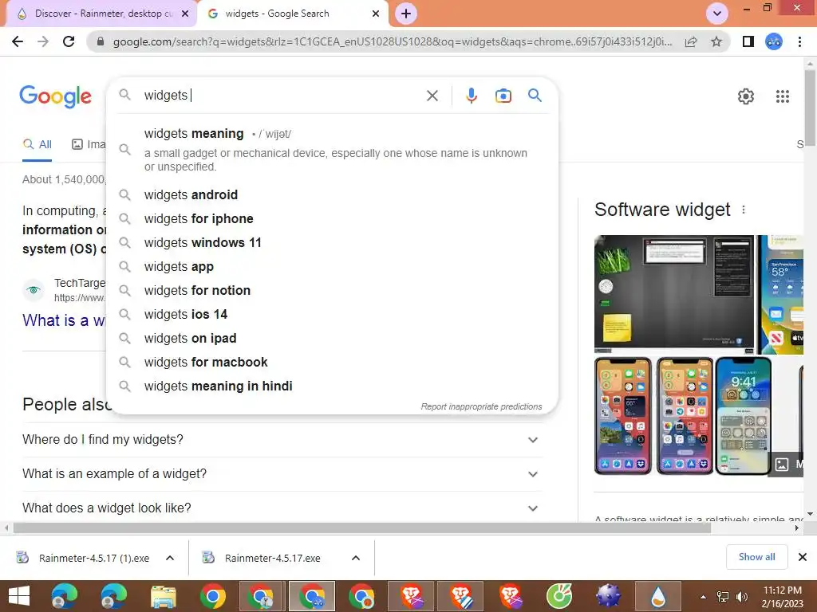Open the leftmost iPhone home screen thumbnail

(x=622, y=416)
